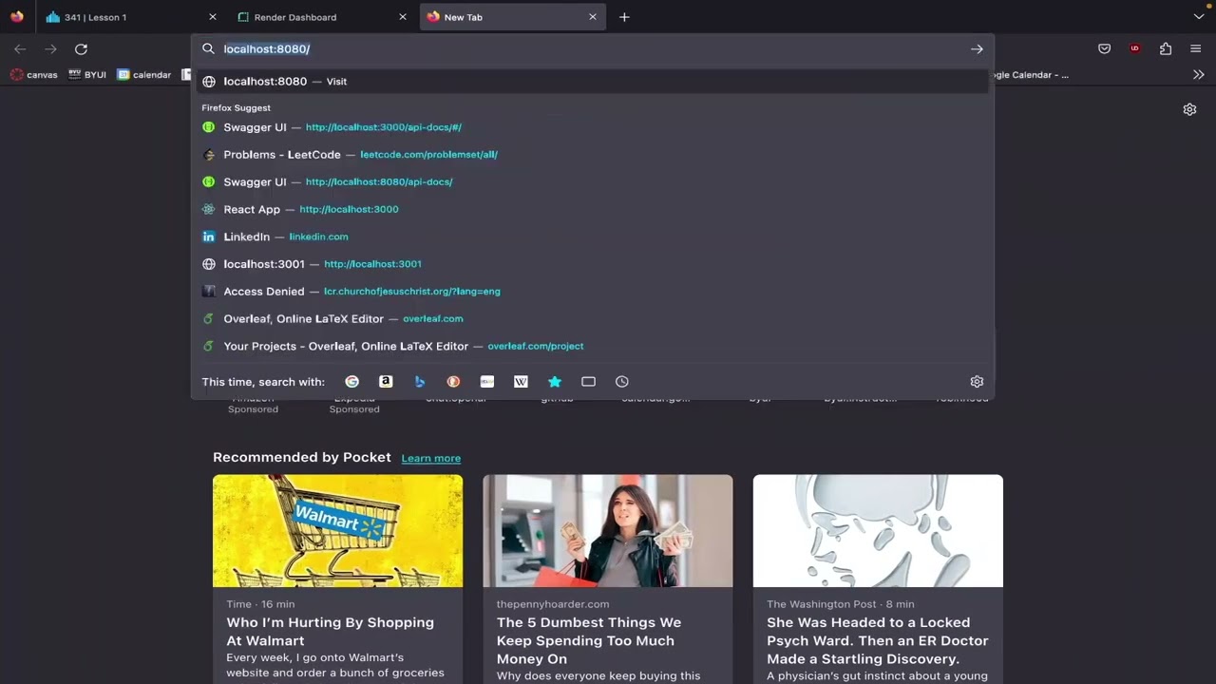Search with Bing engine icon
1216x684 pixels.
(419, 382)
